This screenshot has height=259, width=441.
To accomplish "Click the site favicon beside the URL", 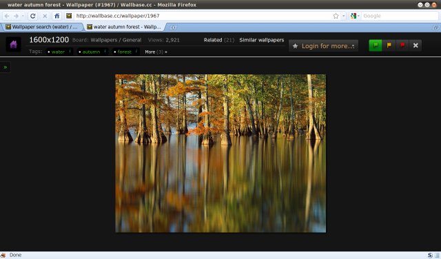I will 69,16.
